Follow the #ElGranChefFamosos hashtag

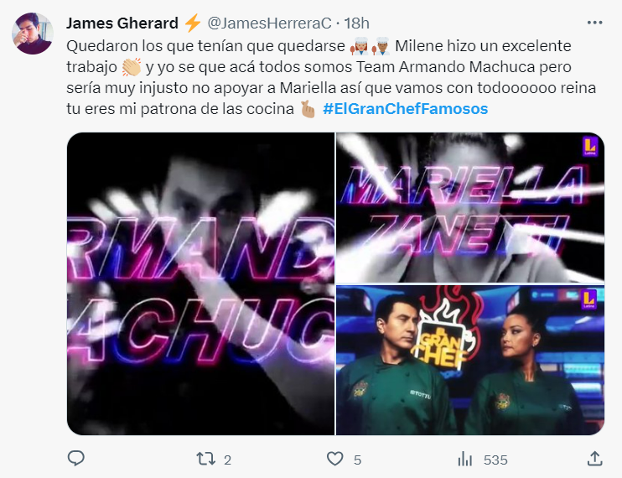coord(406,109)
